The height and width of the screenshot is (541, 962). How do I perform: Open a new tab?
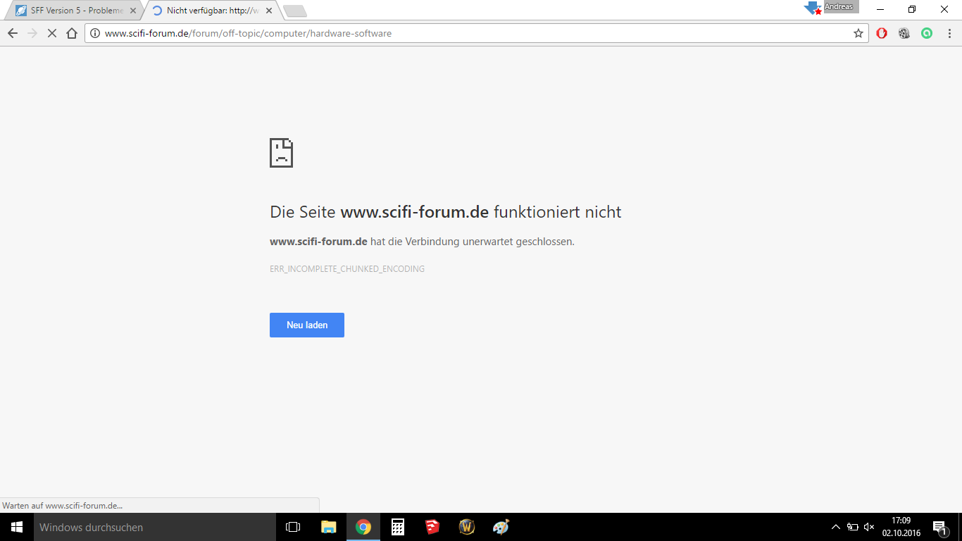pos(294,11)
